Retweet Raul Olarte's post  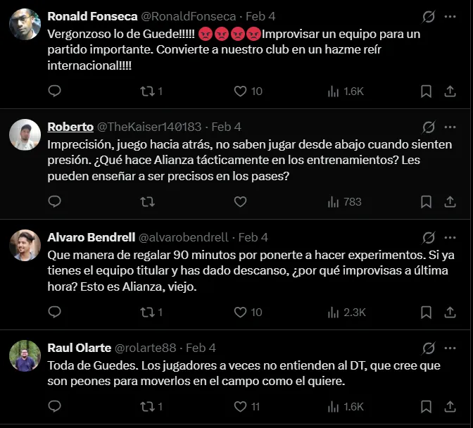coord(148,406)
